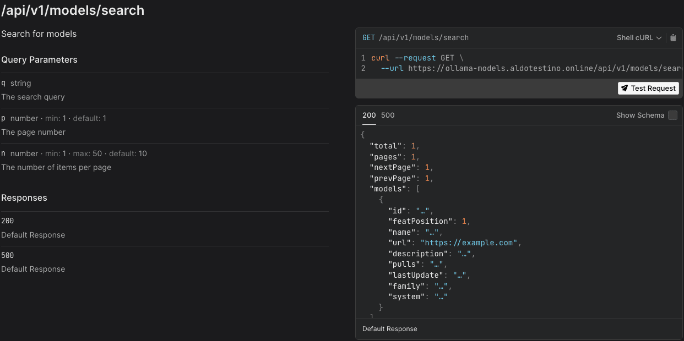Click the paper plane icon in Test Request
The height and width of the screenshot is (341, 684).
click(624, 88)
